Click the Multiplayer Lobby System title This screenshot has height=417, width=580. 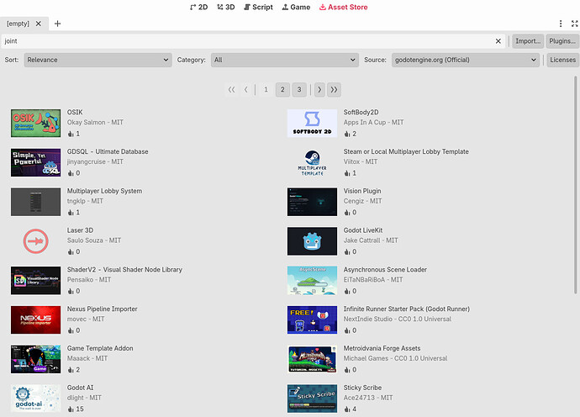[x=105, y=191]
